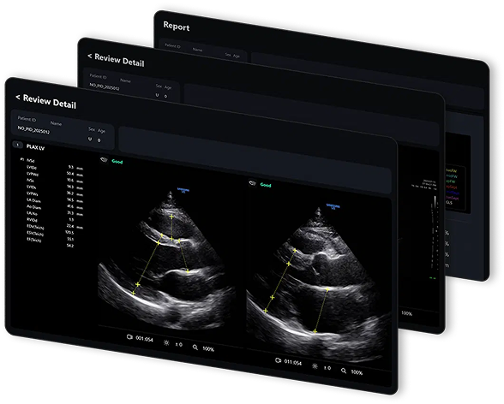Viewport: 504px width, 404px height.
Task: Click frame icon next to 001/054
Action: (x=129, y=337)
